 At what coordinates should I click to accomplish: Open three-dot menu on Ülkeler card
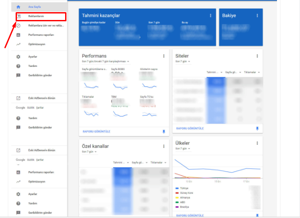(x=257, y=143)
